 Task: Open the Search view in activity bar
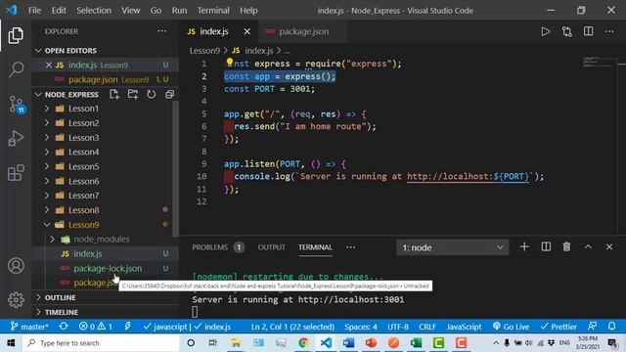[16, 69]
